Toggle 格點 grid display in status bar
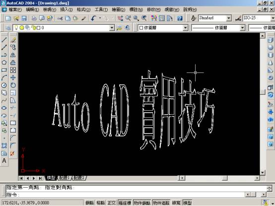 pos(100,203)
